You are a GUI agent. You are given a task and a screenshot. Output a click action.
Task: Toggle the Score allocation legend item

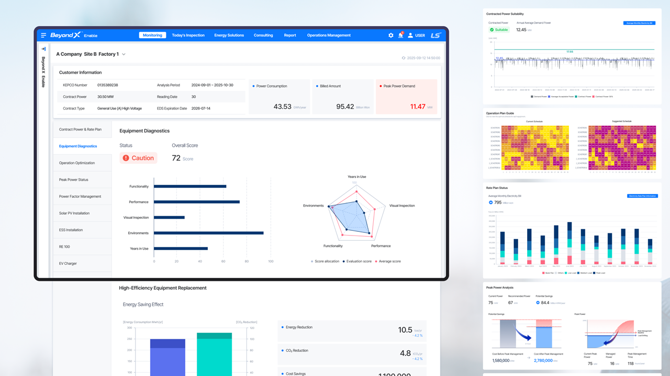click(x=312, y=261)
